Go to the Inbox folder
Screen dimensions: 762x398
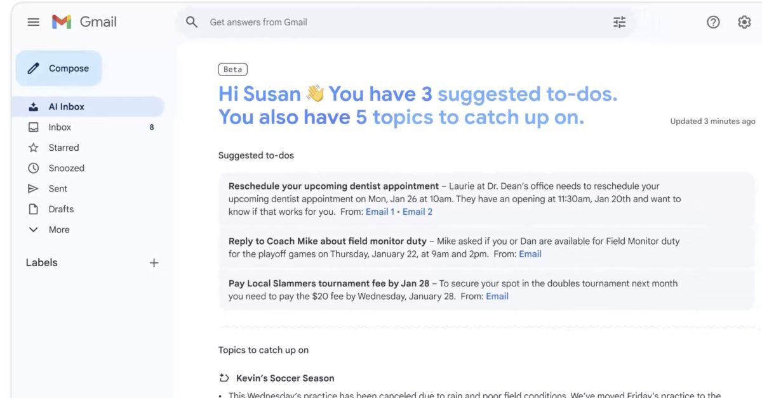[60, 127]
